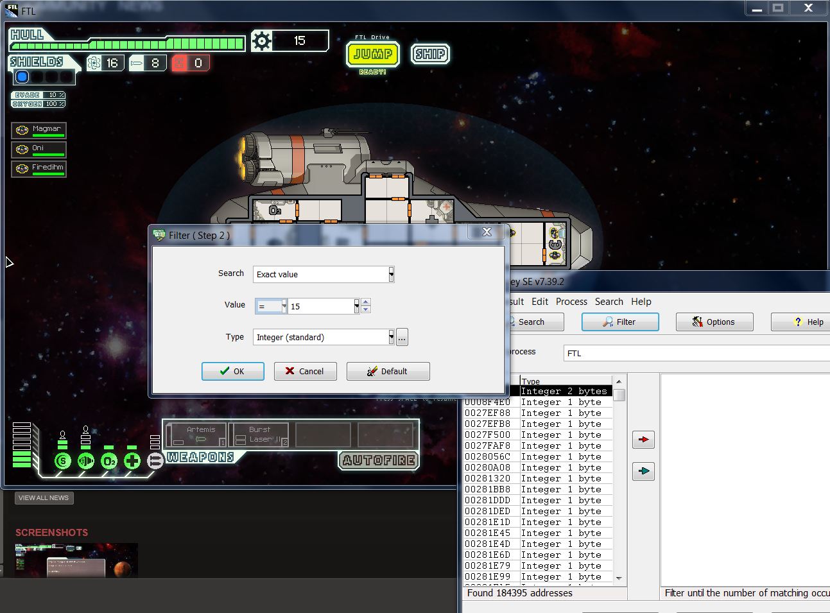Click the O2 room on the ship
The height and width of the screenshot is (613, 830).
(x=275, y=211)
